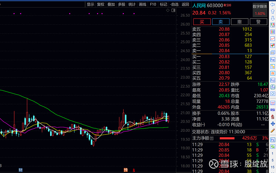
Task: Click the up arrow icon in the sidebar
Action: (x=273, y=11)
